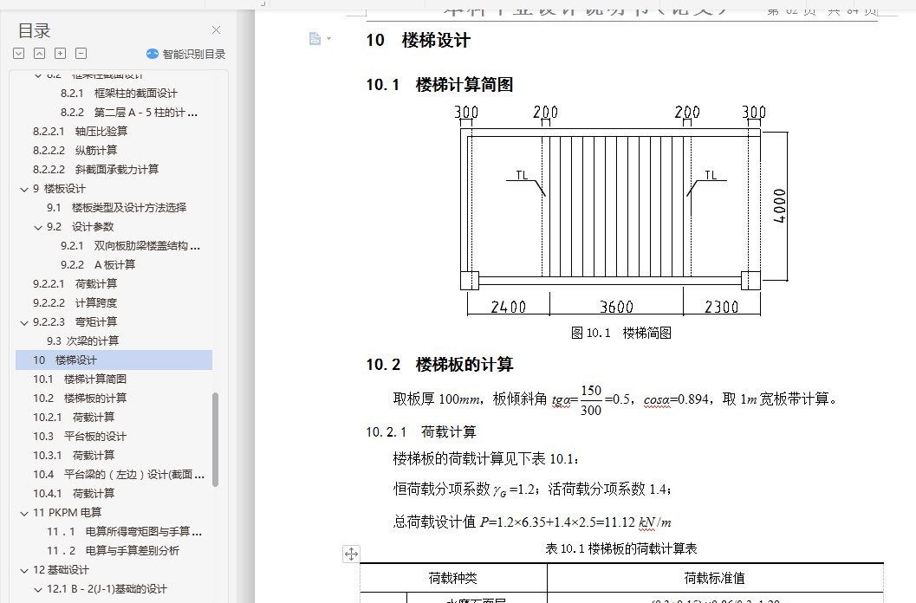This screenshot has height=603, width=916.
Task: Click the 图 10.1 楼梯简图 caption
Action: point(621,333)
